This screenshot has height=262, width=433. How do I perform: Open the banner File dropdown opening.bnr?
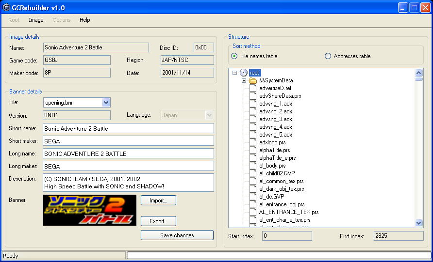tap(106, 103)
